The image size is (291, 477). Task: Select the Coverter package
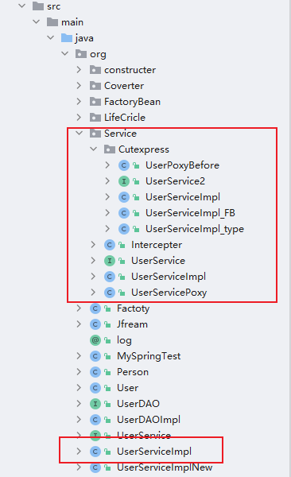[124, 86]
